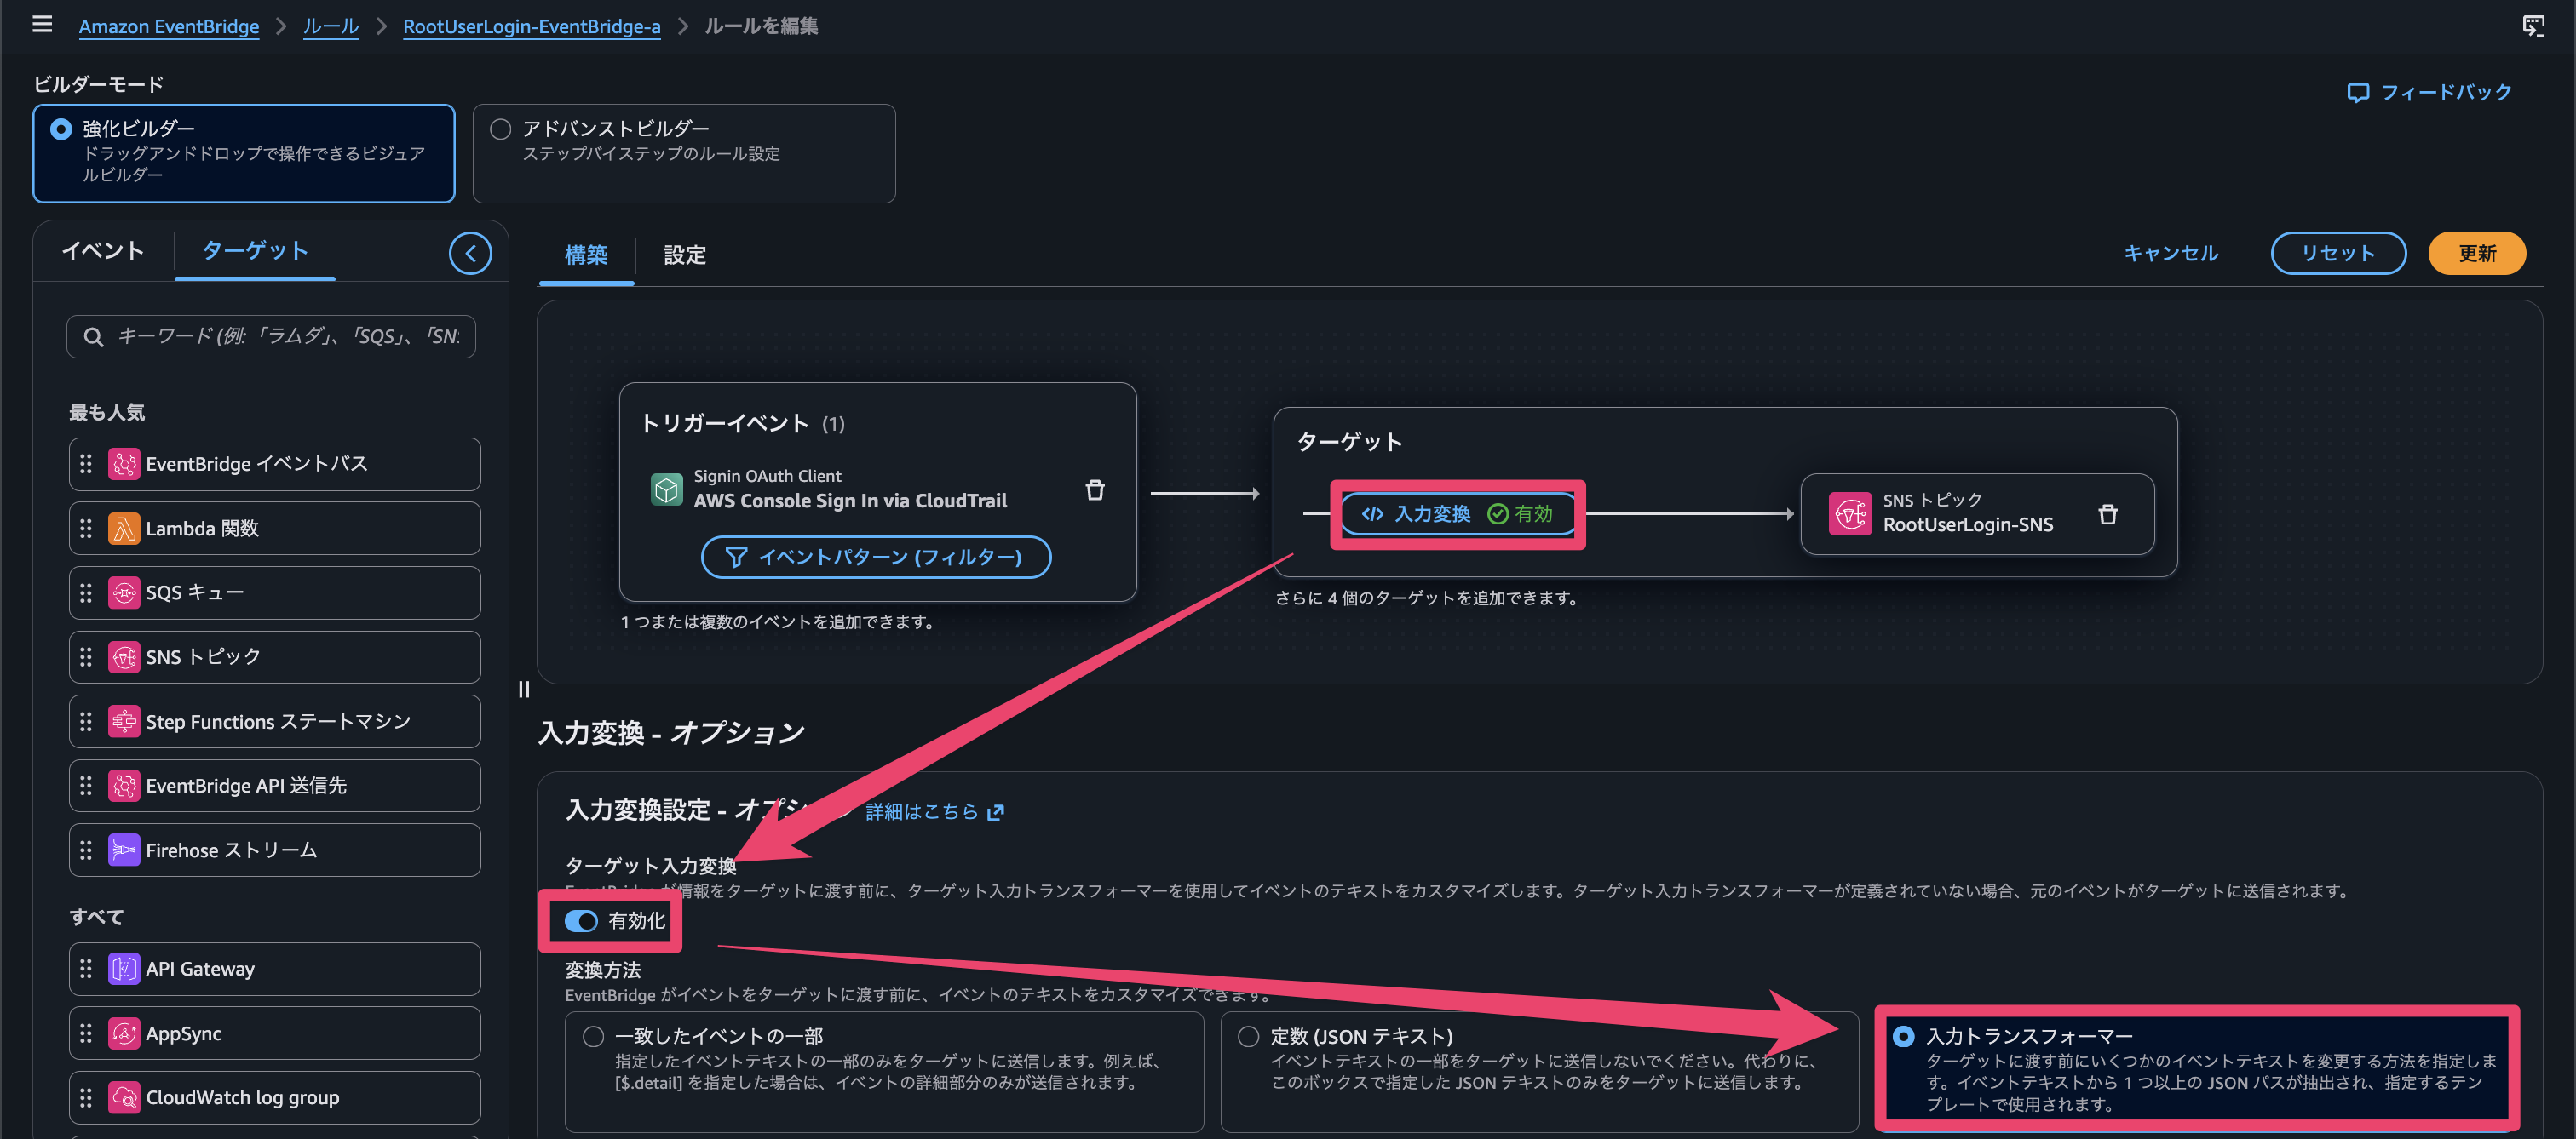The image size is (2576, 1139).
Task: Click the Lambda 関数 target icon
Action: [x=124, y=529]
